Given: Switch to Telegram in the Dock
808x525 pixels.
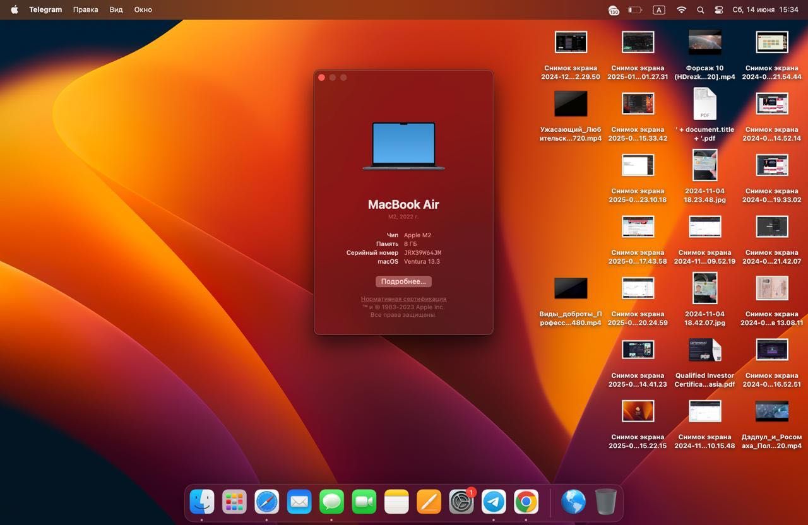Looking at the screenshot, I should pos(494,502).
